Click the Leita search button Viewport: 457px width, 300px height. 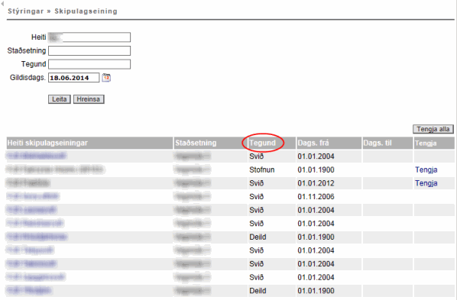coord(59,99)
